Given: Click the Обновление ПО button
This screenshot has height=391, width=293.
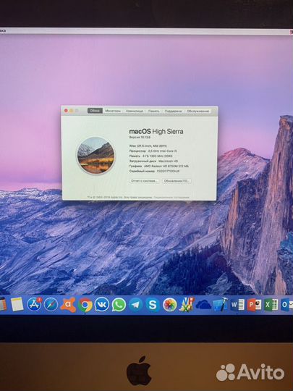Looking at the screenshot, I should pyautogui.click(x=177, y=181).
